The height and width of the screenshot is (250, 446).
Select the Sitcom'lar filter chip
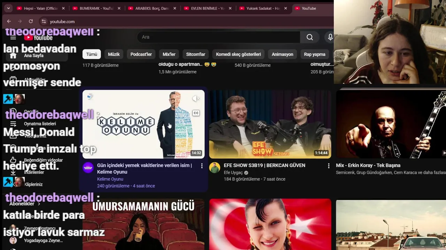(195, 54)
